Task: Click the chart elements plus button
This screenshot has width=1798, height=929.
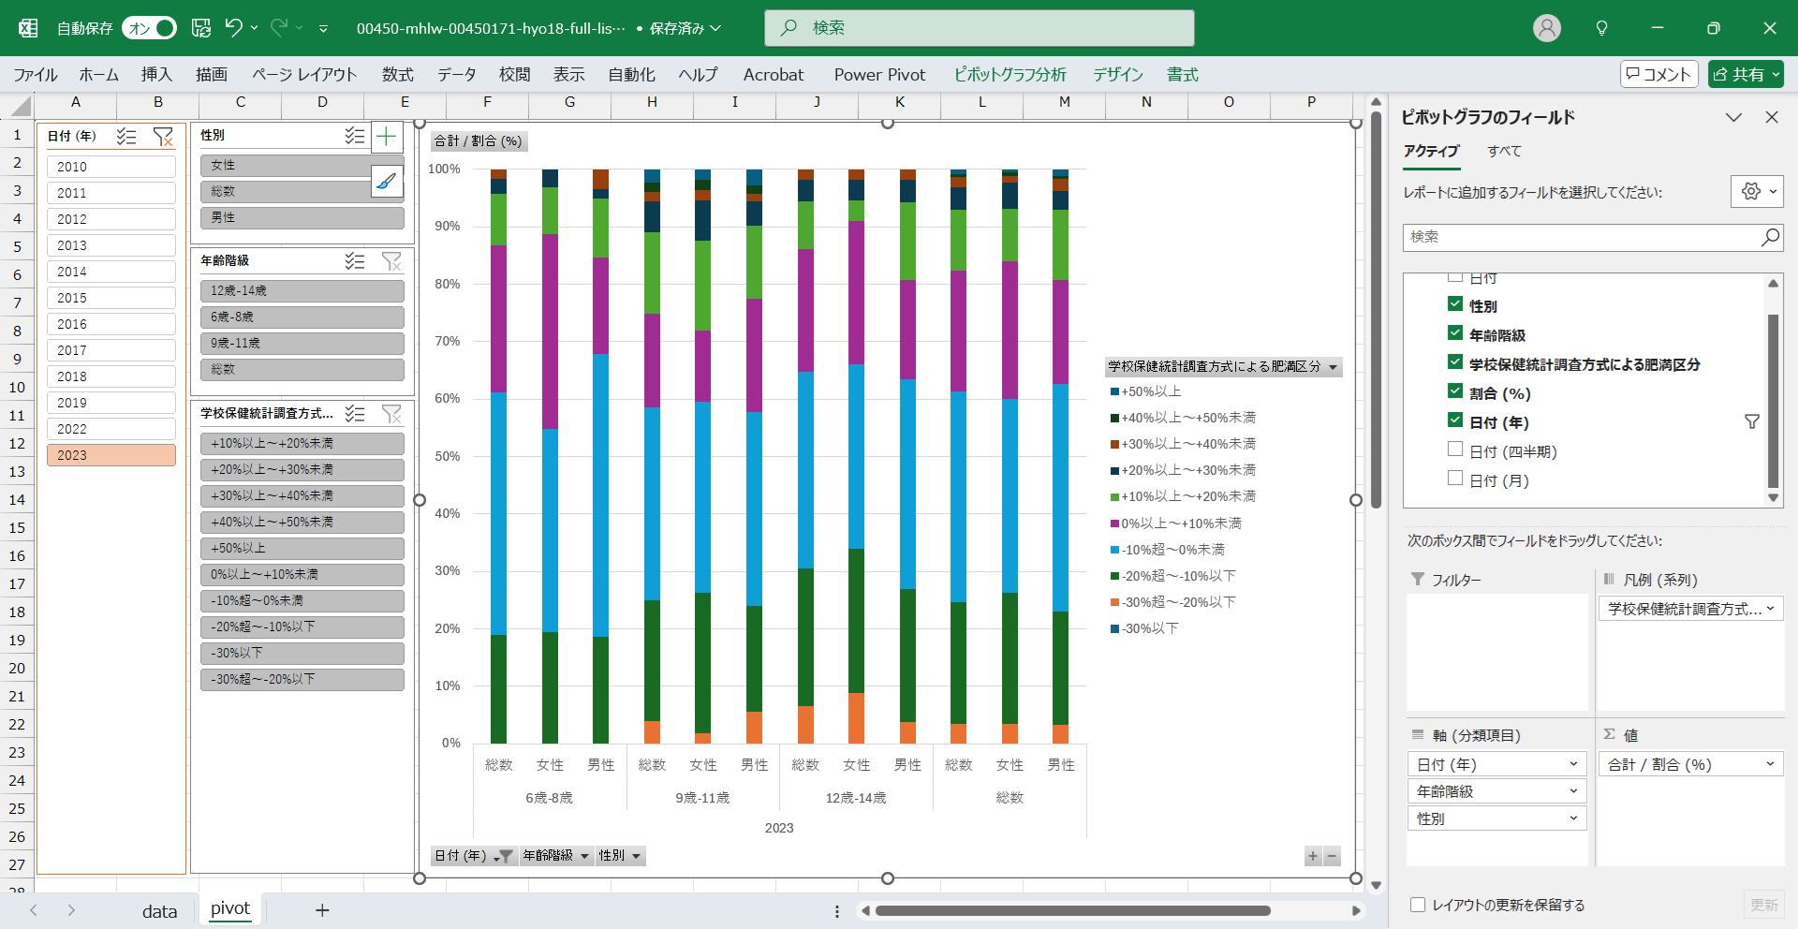Action: [x=387, y=138]
